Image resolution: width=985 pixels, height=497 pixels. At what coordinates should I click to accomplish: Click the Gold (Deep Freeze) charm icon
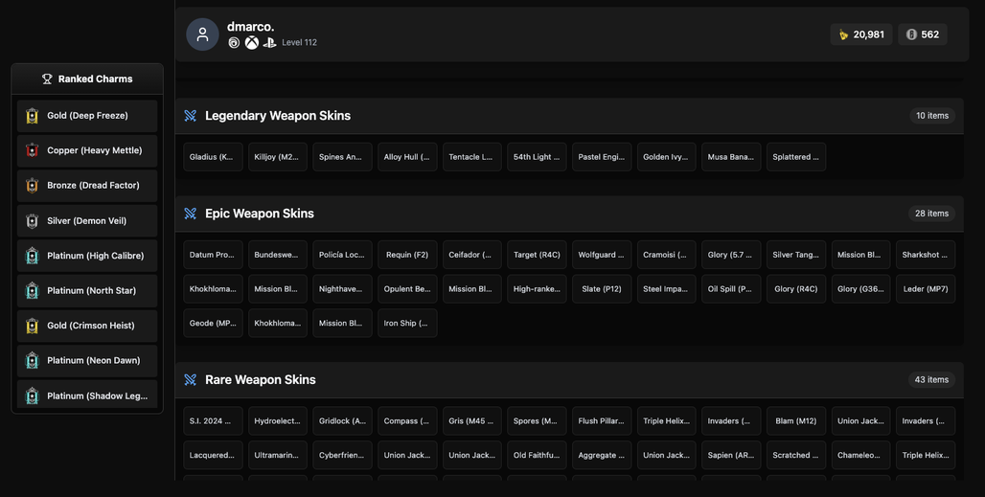click(x=32, y=116)
